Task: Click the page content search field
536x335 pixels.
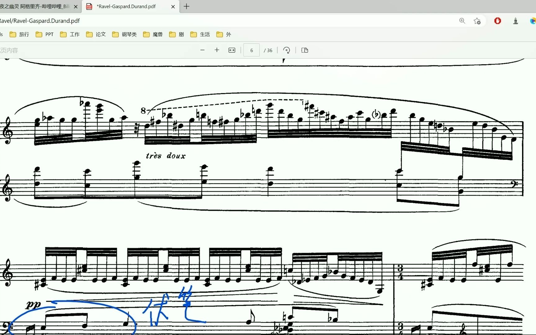Action: coord(9,50)
